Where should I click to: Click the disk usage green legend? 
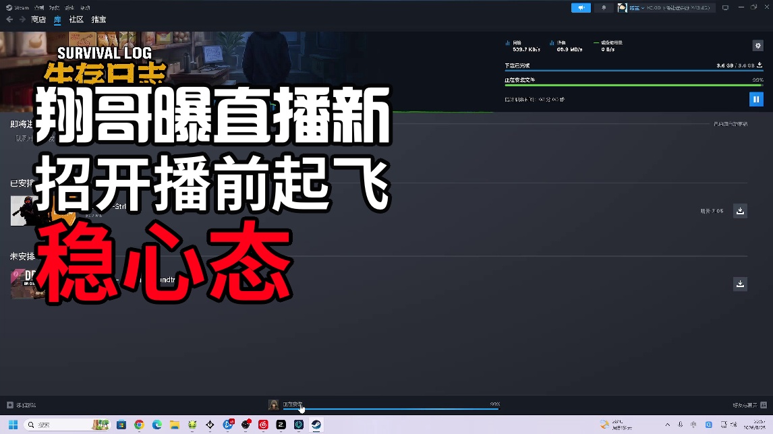point(608,46)
